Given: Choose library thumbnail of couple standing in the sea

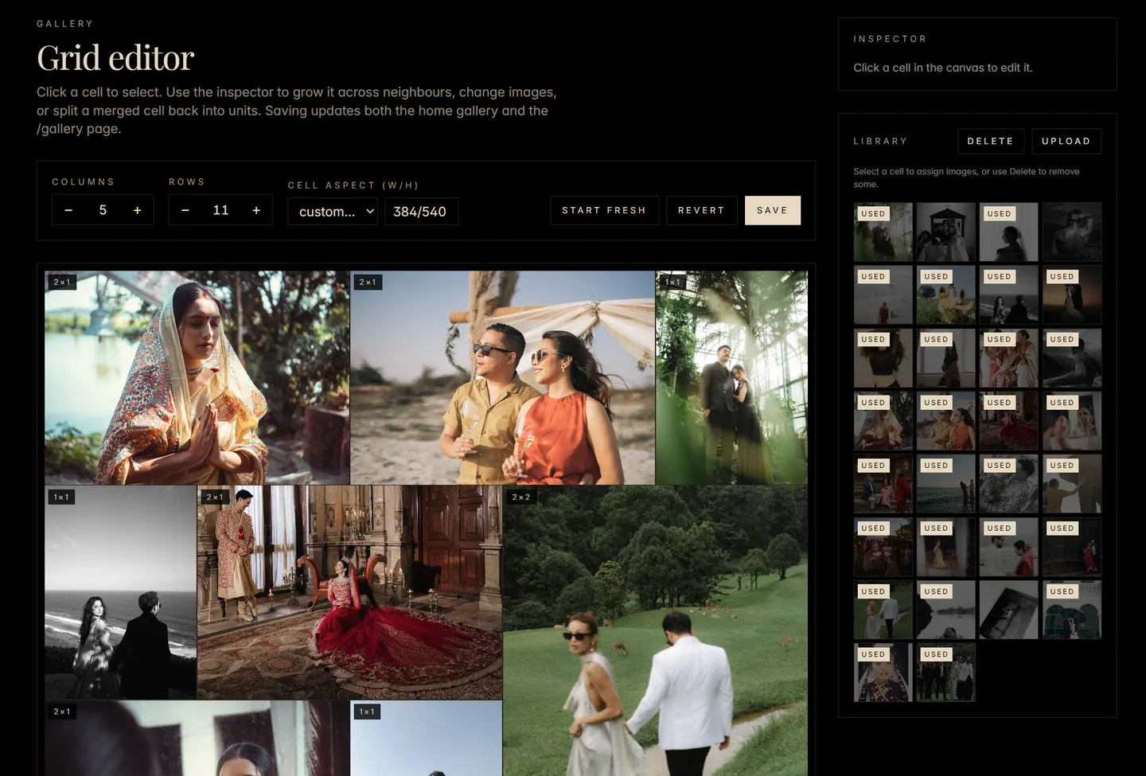Looking at the screenshot, I should click(946, 484).
